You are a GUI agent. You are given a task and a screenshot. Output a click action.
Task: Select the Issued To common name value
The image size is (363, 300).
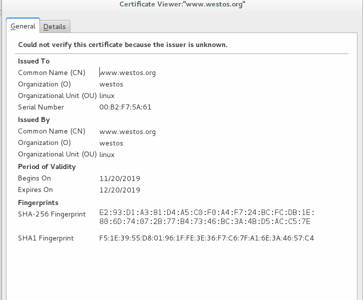pyautogui.click(x=127, y=73)
